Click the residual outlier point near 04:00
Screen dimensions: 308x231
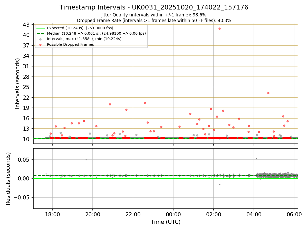[x=256, y=158]
